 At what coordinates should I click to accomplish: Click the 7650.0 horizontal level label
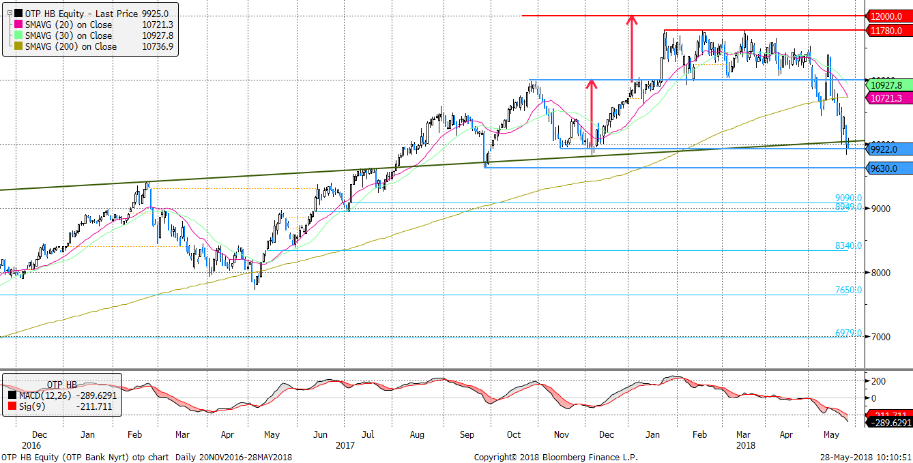click(848, 290)
